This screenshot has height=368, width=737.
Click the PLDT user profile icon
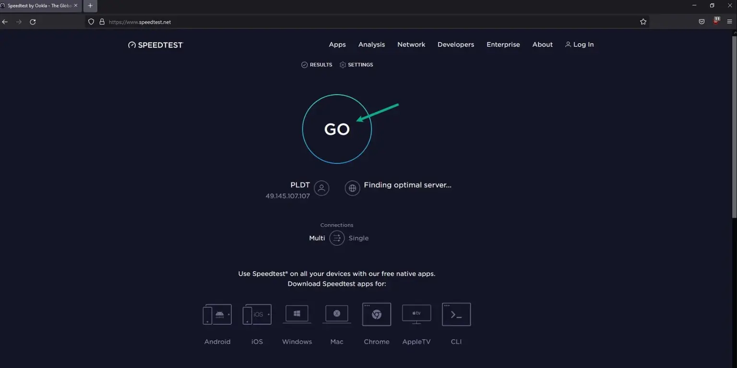point(321,188)
